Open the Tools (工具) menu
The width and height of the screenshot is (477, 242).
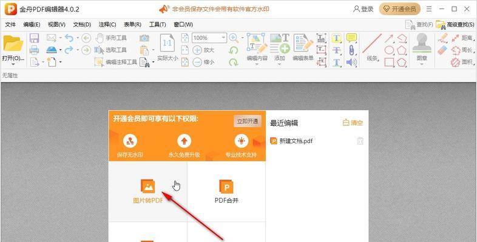click(157, 25)
